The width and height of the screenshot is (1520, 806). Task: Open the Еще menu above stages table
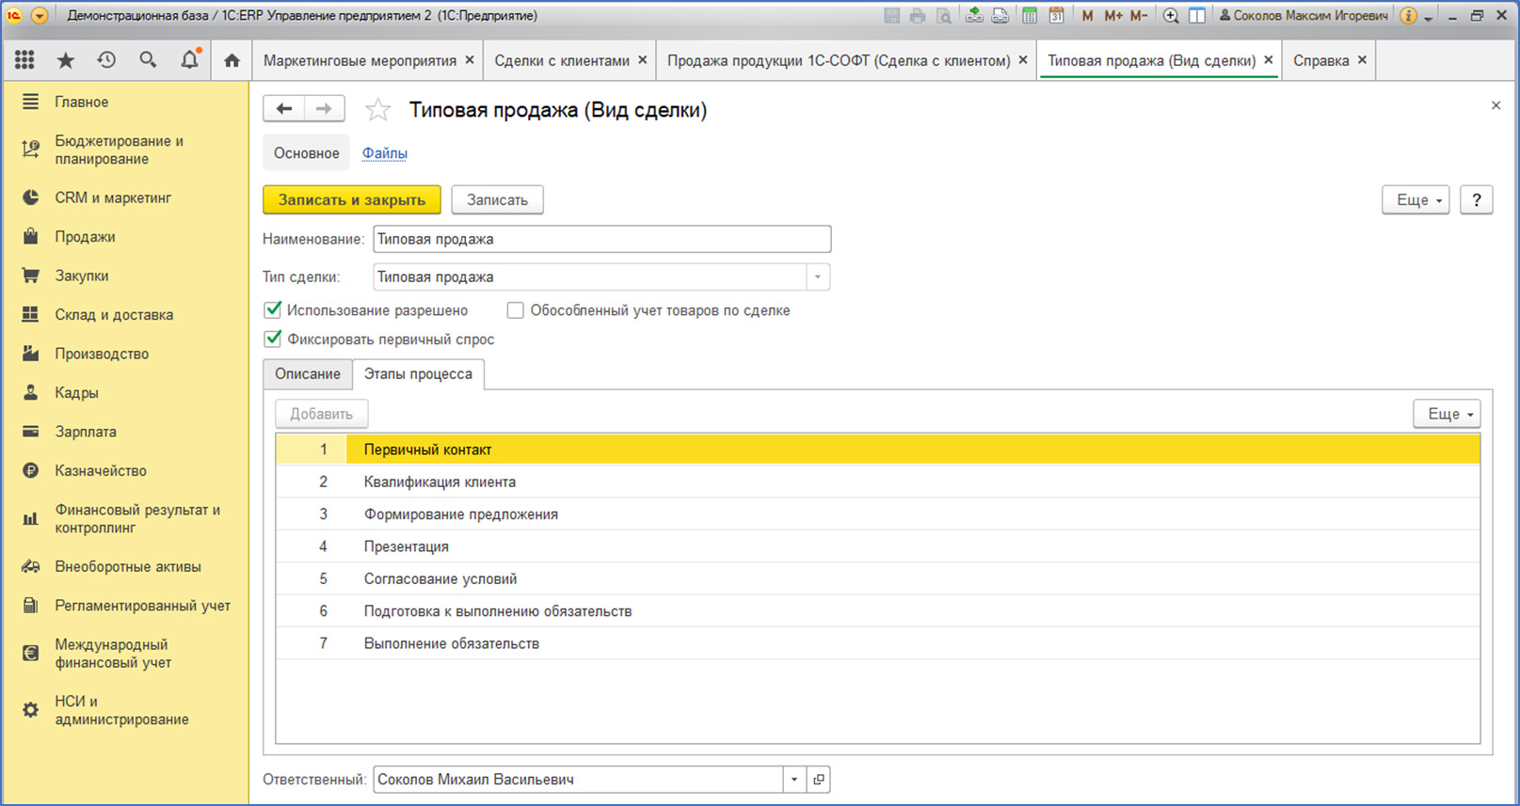point(1447,414)
